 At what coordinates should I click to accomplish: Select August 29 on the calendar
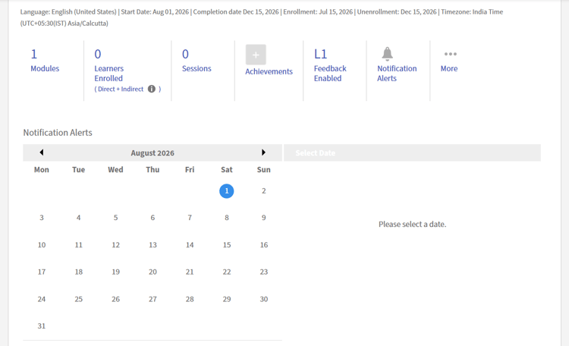[x=227, y=299]
